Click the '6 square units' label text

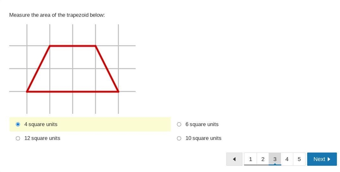[x=202, y=124]
